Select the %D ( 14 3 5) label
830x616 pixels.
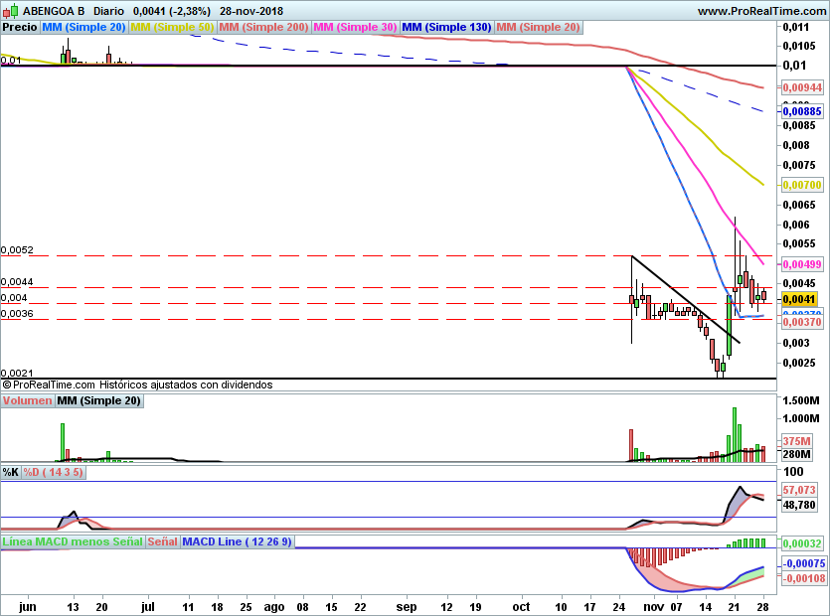pyautogui.click(x=53, y=472)
